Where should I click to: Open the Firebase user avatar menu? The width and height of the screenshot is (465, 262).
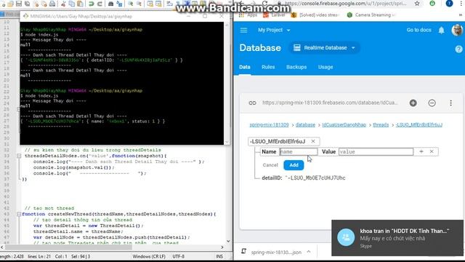pyautogui.click(x=457, y=30)
